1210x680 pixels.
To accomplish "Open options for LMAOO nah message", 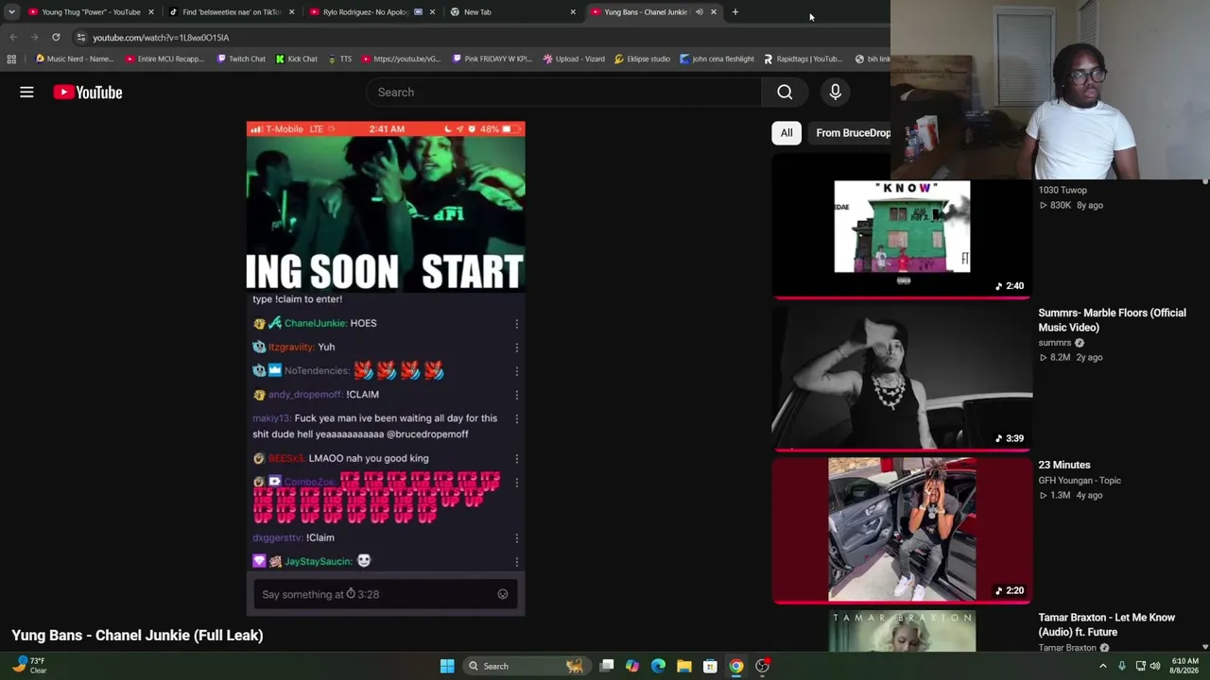I will (x=516, y=459).
